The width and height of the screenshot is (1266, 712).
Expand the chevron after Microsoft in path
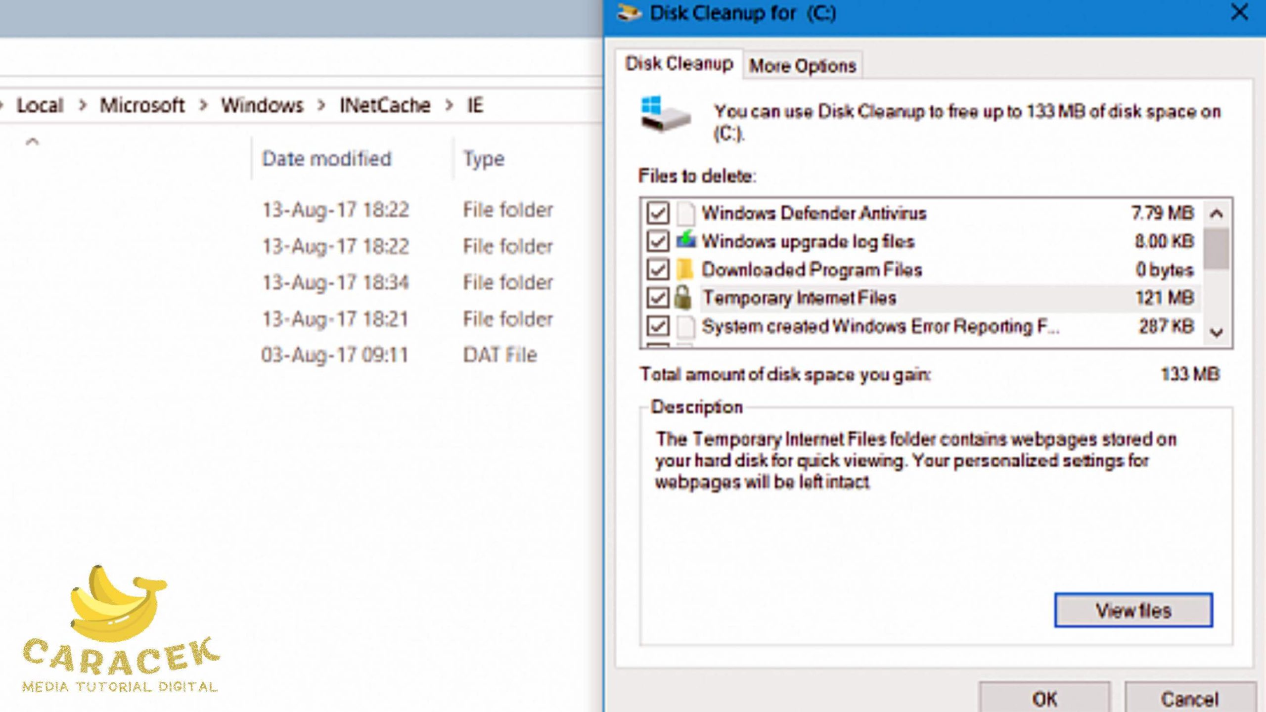click(x=203, y=105)
